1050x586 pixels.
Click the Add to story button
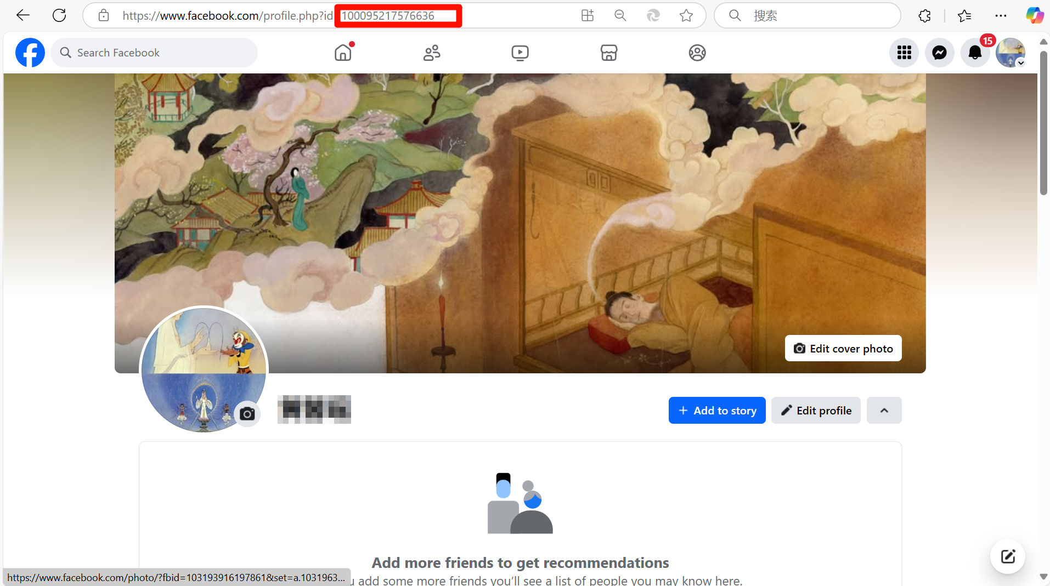click(x=717, y=410)
